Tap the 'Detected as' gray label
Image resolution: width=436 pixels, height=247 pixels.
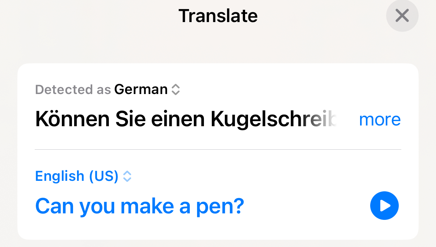point(73,89)
